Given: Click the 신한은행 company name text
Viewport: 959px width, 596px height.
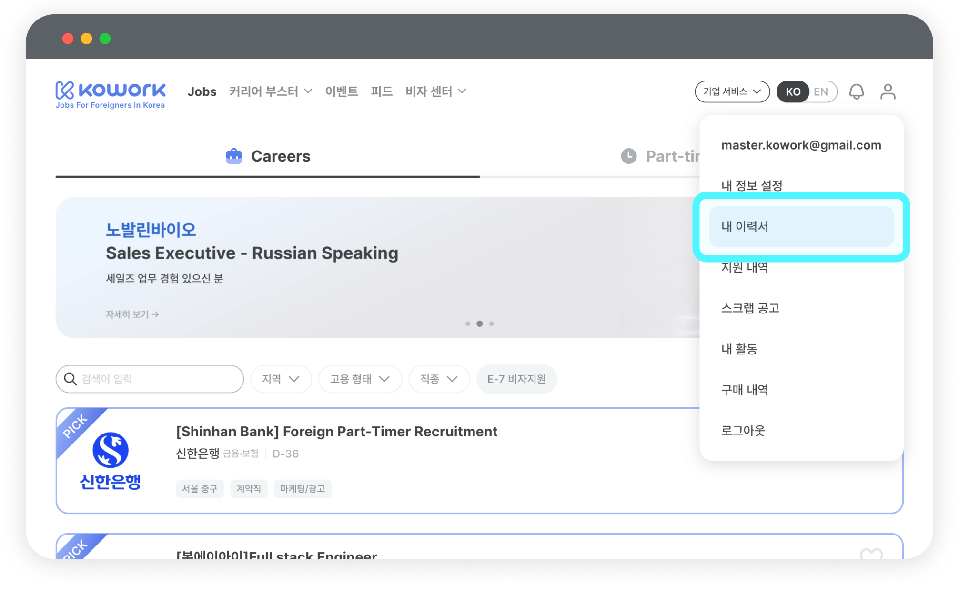Looking at the screenshot, I should 198,454.
